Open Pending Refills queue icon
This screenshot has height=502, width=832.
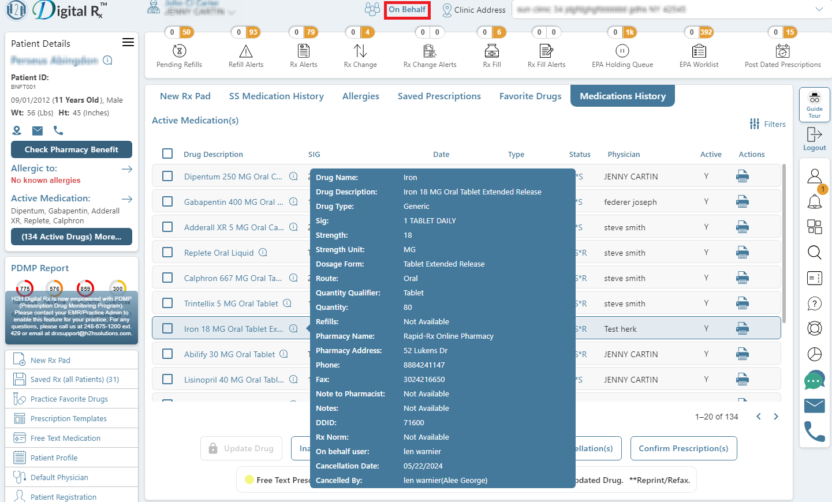click(x=180, y=51)
